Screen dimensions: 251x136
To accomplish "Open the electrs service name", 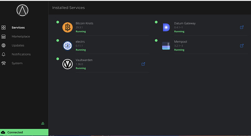I will click(80, 42).
